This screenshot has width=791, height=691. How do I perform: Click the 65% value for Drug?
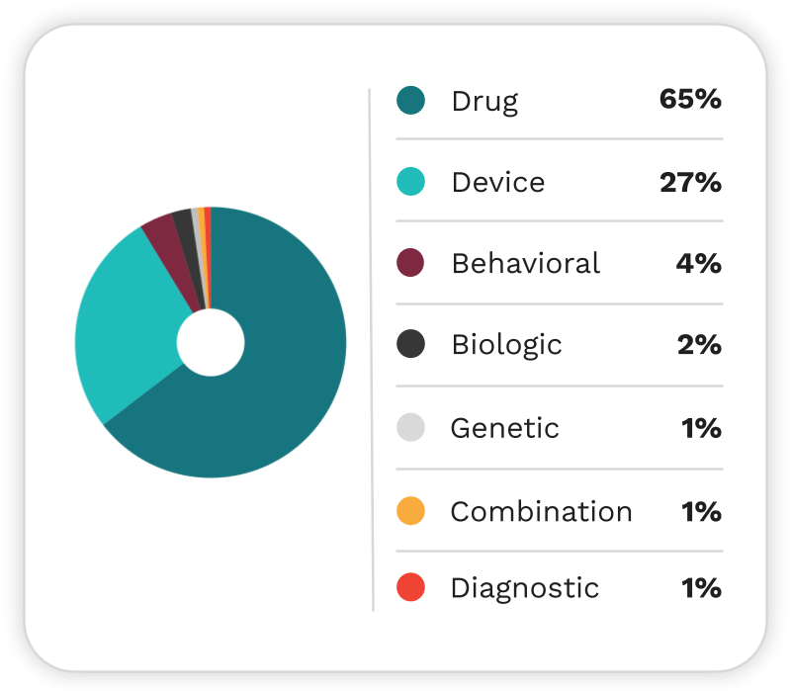pyautogui.click(x=690, y=99)
